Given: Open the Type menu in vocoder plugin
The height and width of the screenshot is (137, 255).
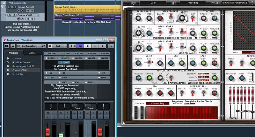Looking at the screenshot, I should coord(173,3).
